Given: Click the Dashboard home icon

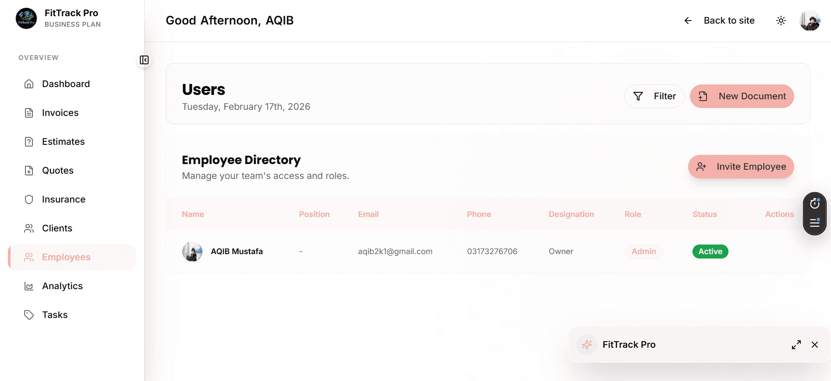Looking at the screenshot, I should [x=29, y=84].
